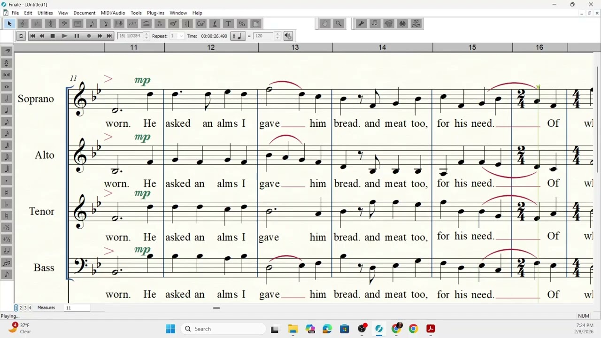This screenshot has width=601, height=338.
Task: Select the Page Layout tool
Action: click(255, 23)
